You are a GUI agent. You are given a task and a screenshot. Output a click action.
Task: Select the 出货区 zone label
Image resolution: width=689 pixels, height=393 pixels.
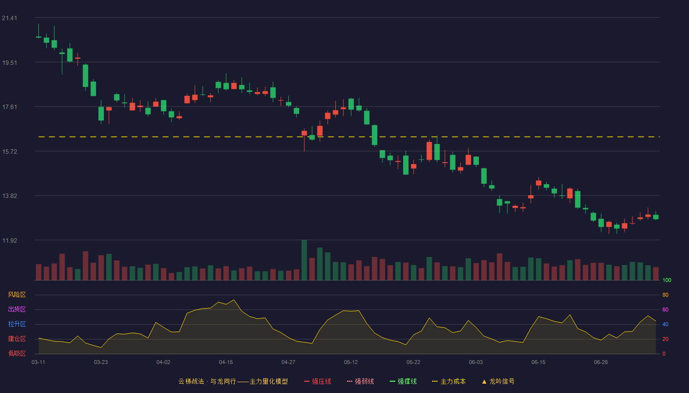coord(17,309)
